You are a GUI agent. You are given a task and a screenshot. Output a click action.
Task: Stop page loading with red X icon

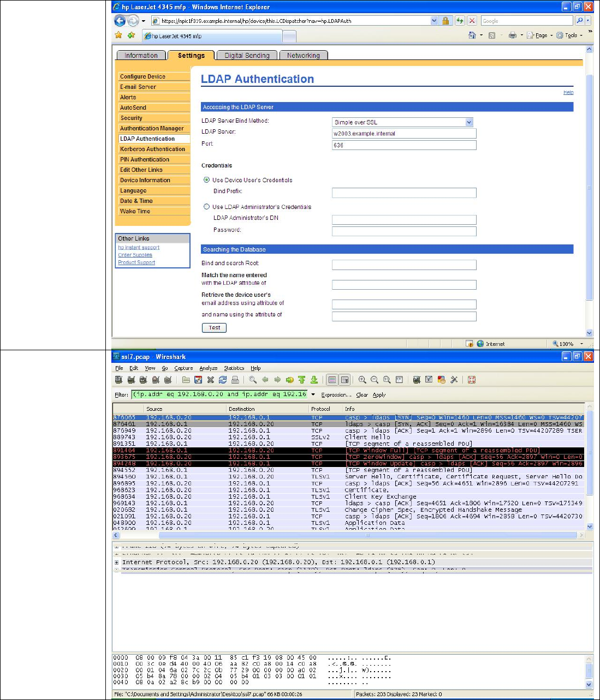pos(472,21)
